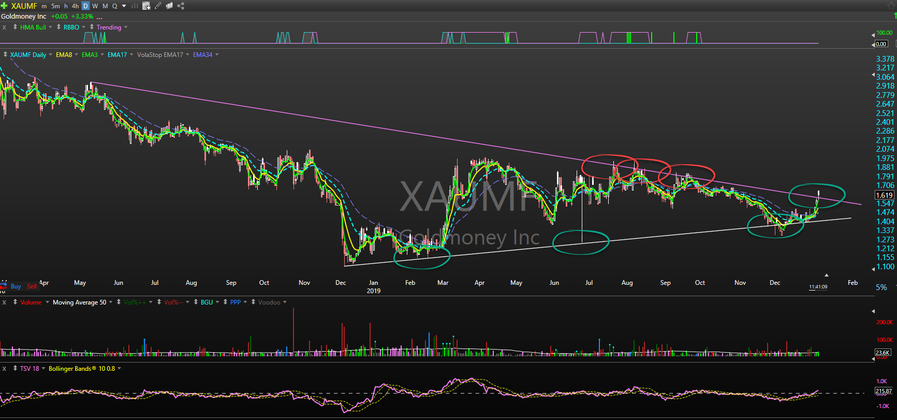Screen dimensions: 897x420
Task: Switch to the hourly 'h' timeframe
Action: pos(66,6)
